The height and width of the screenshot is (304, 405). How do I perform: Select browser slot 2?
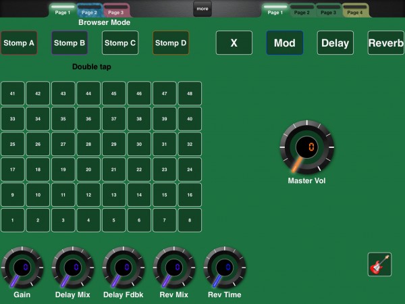38,220
